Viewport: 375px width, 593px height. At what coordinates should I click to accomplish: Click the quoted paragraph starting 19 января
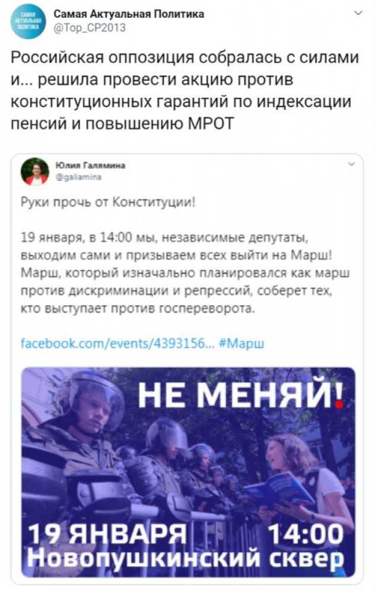[185, 273]
